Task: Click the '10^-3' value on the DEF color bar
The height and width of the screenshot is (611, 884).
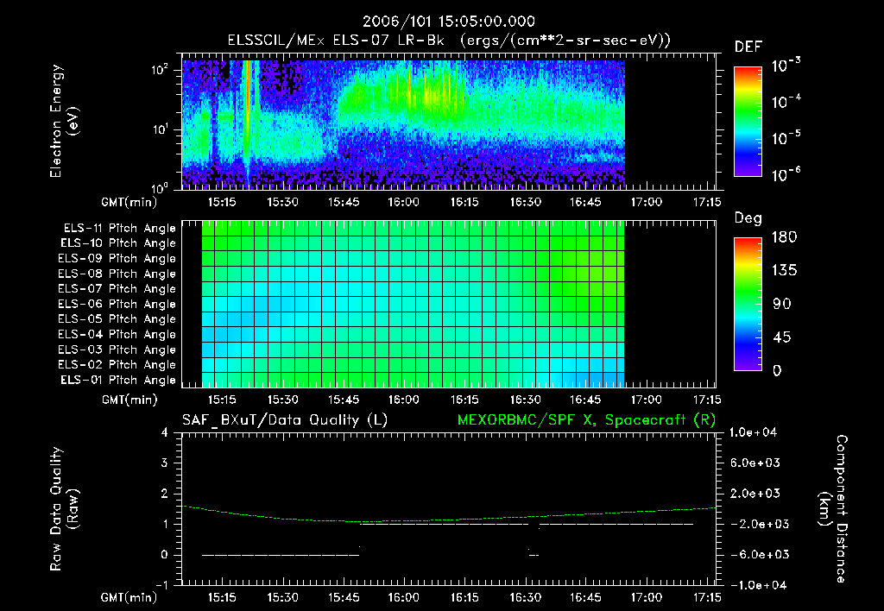Action: (786, 66)
